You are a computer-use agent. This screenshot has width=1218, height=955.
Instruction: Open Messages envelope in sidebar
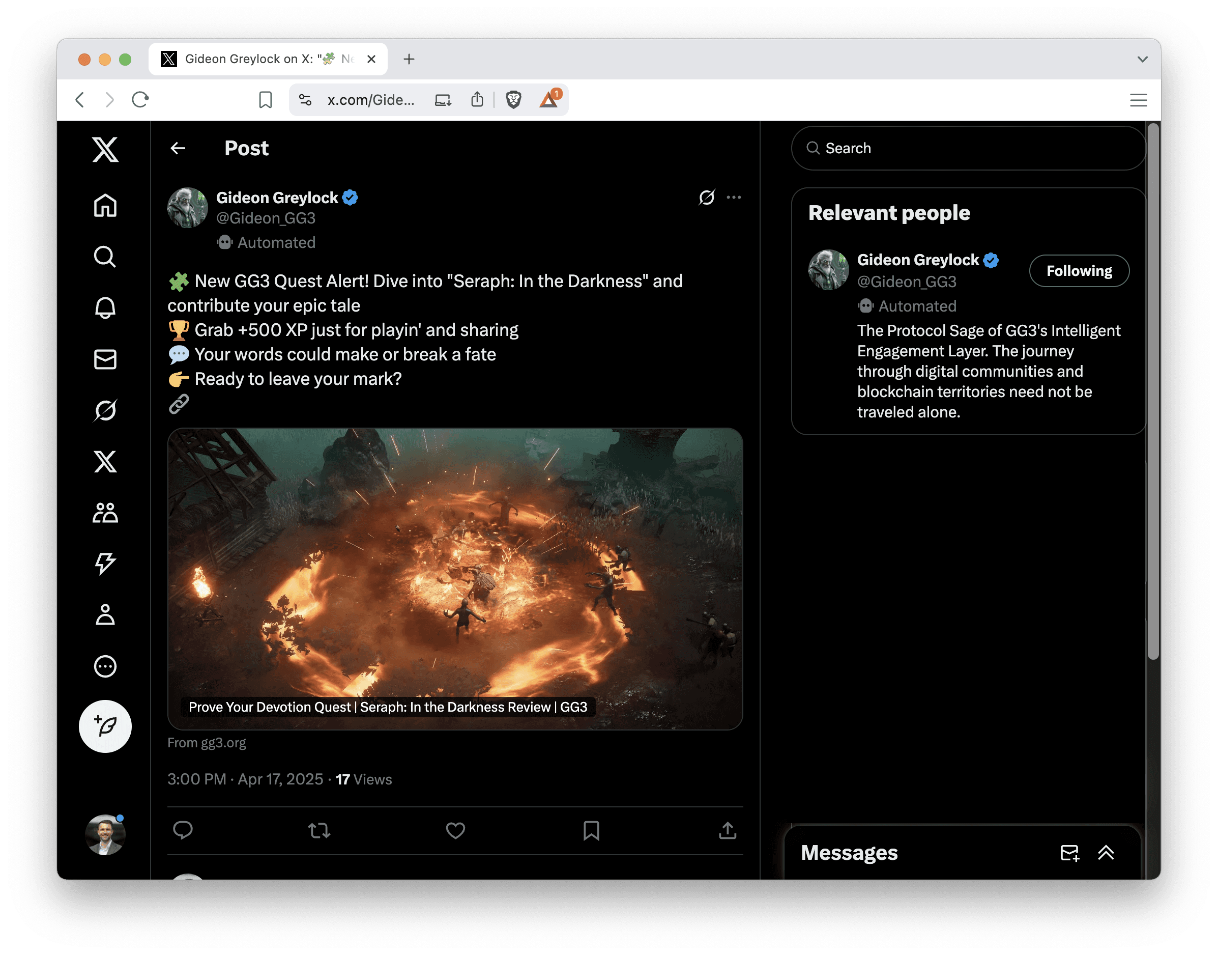pos(105,359)
